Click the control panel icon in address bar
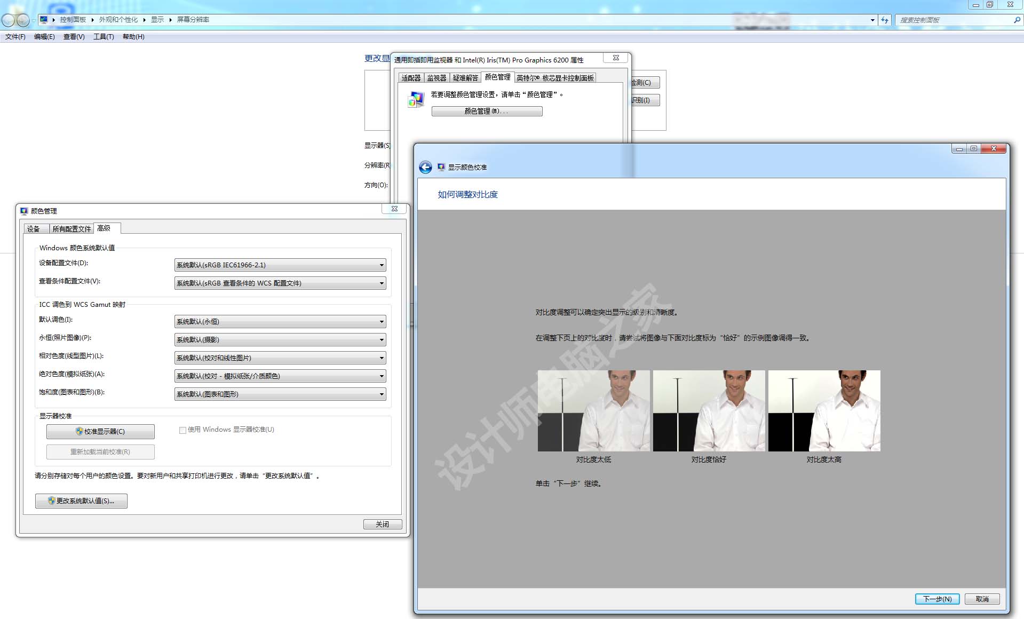The height and width of the screenshot is (619, 1024). (x=44, y=20)
